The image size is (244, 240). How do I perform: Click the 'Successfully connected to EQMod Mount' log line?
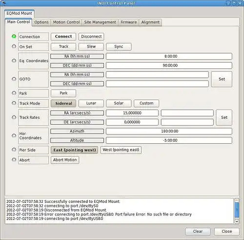click(63, 201)
